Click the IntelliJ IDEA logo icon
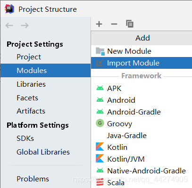 9,9
